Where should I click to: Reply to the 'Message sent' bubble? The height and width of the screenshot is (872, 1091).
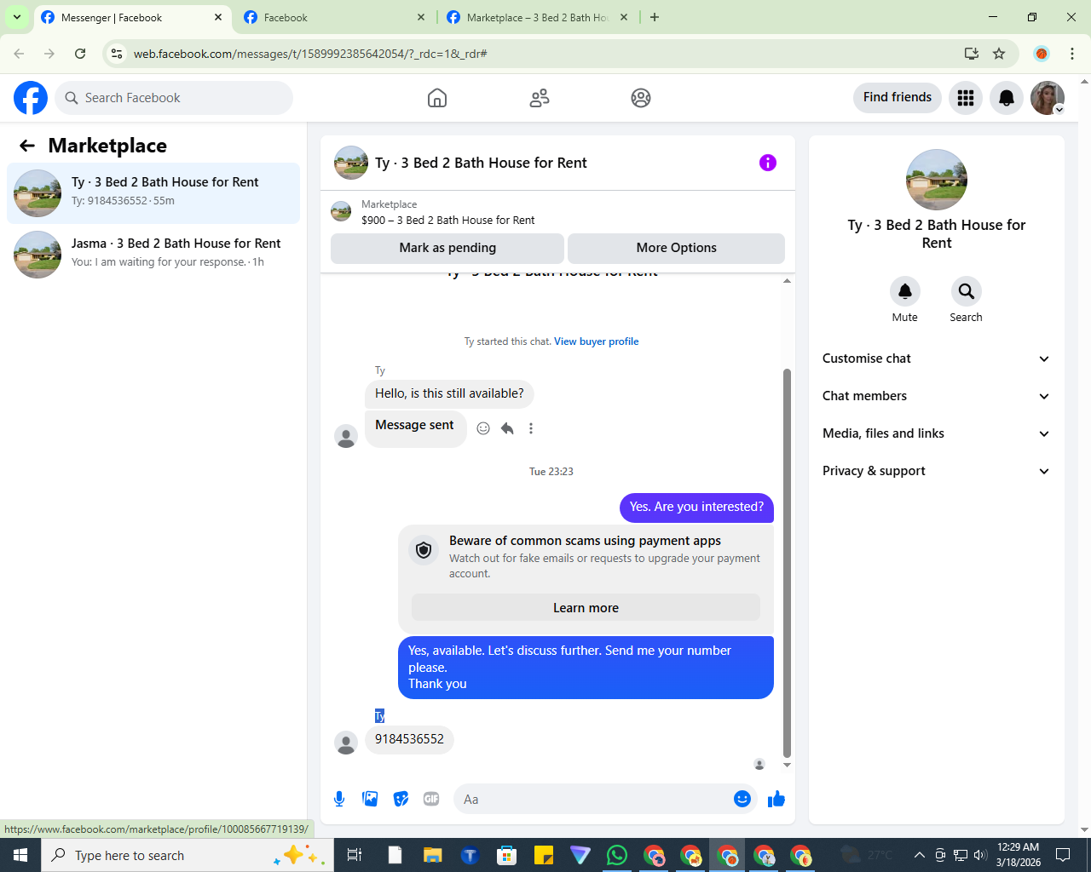pyautogui.click(x=507, y=428)
